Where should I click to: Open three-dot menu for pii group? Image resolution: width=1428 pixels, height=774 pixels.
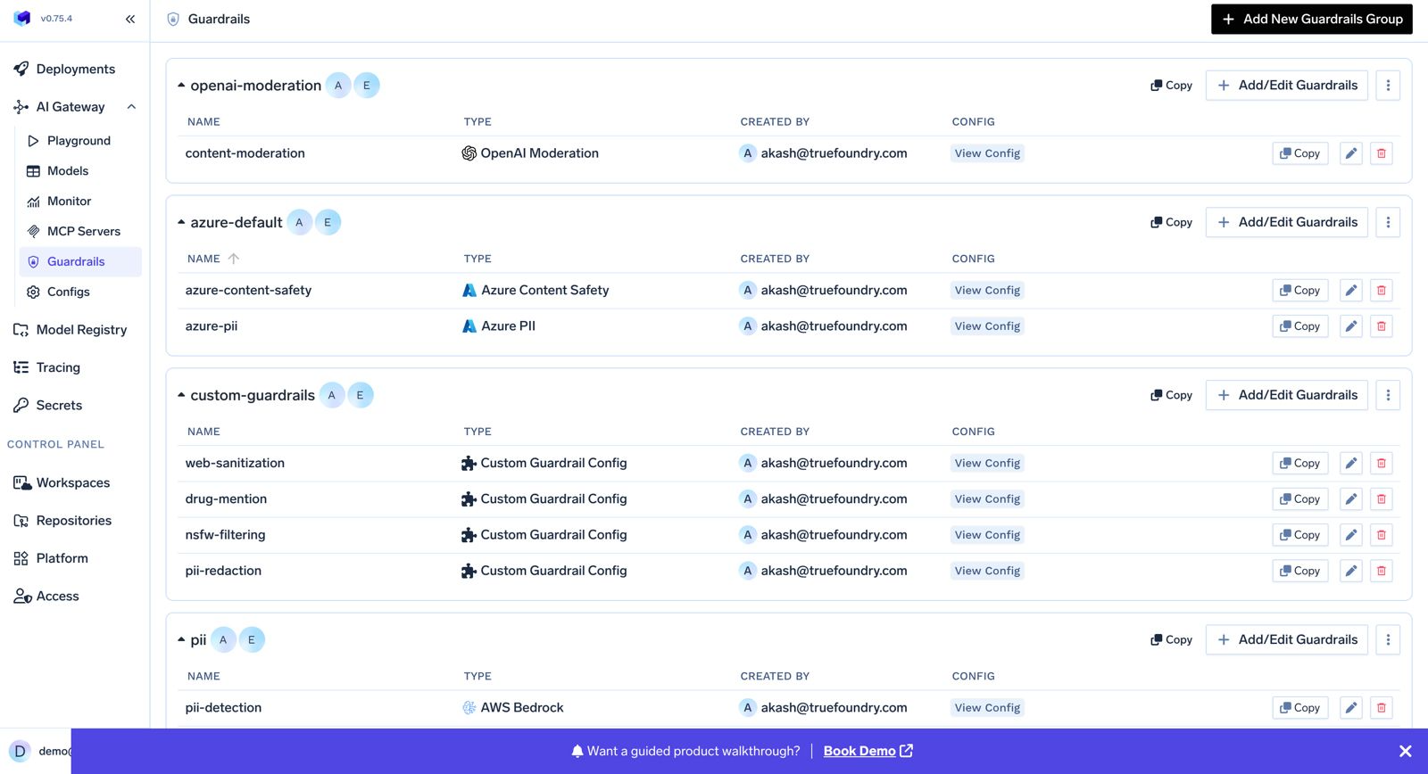pos(1388,640)
